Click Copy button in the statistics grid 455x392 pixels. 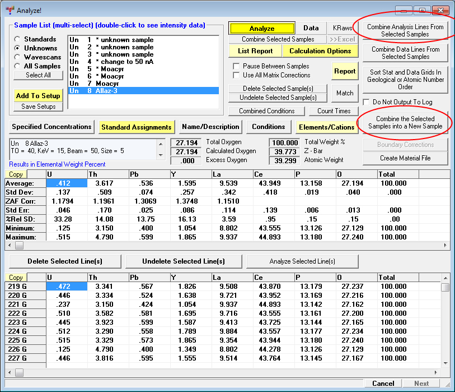16,174
